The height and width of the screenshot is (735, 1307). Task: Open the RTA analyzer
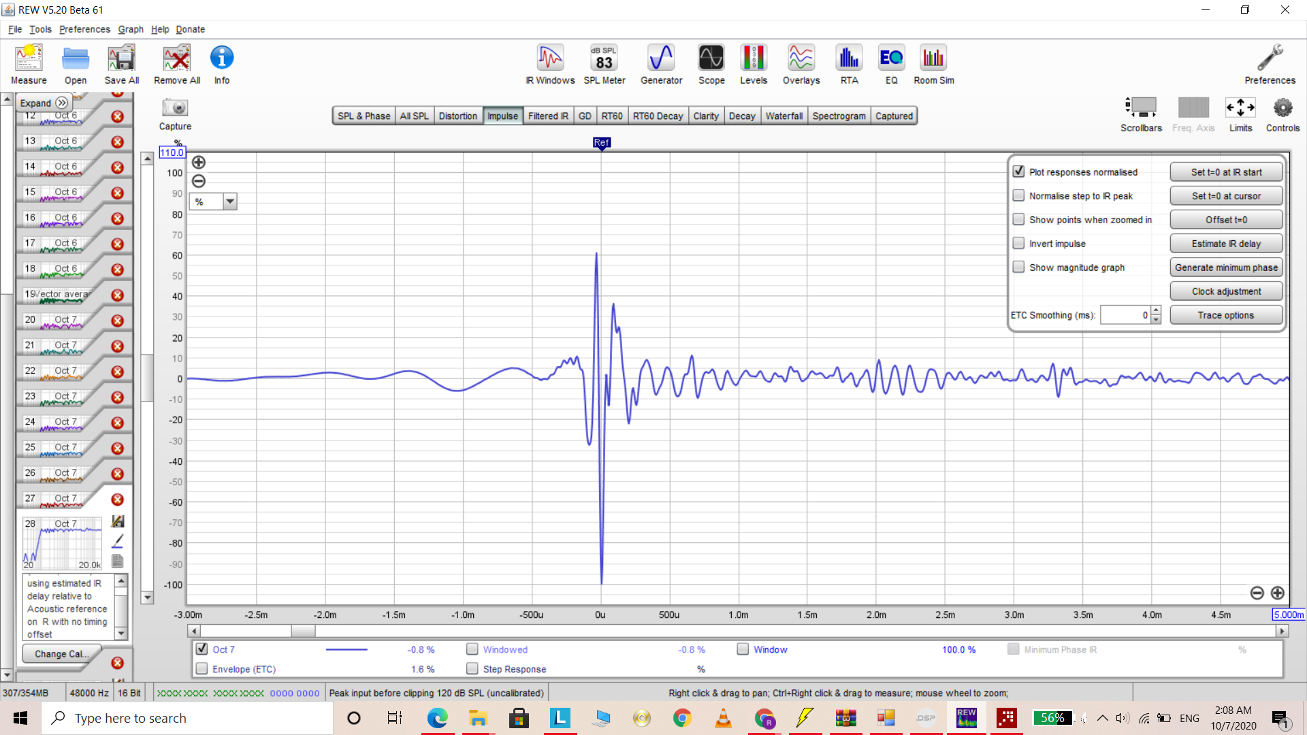849,65
